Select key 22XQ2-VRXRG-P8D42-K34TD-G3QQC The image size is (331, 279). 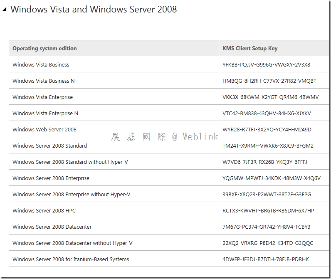(268, 243)
